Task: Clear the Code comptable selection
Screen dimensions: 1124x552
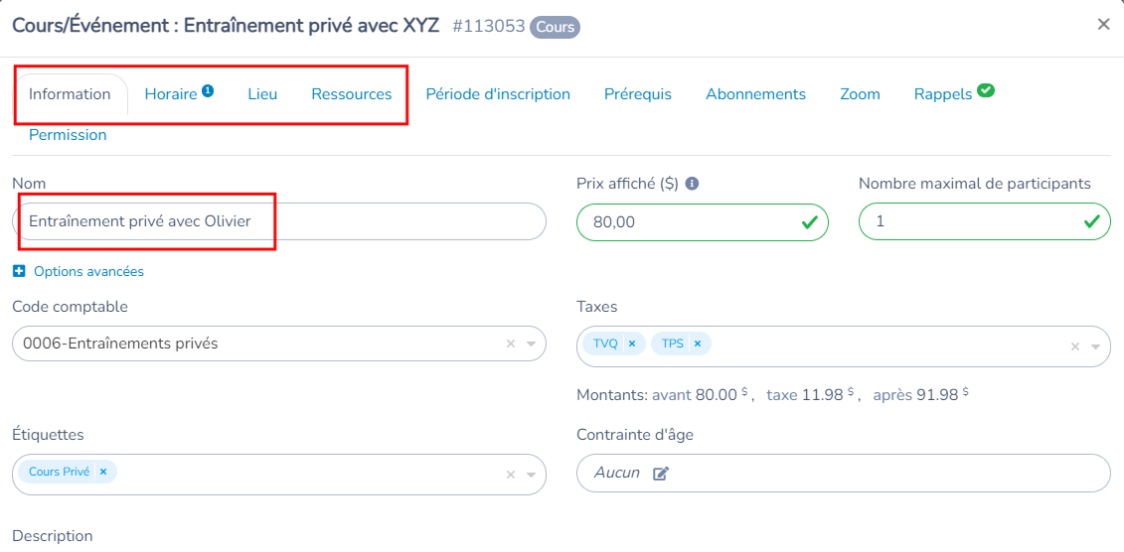Action: (511, 345)
